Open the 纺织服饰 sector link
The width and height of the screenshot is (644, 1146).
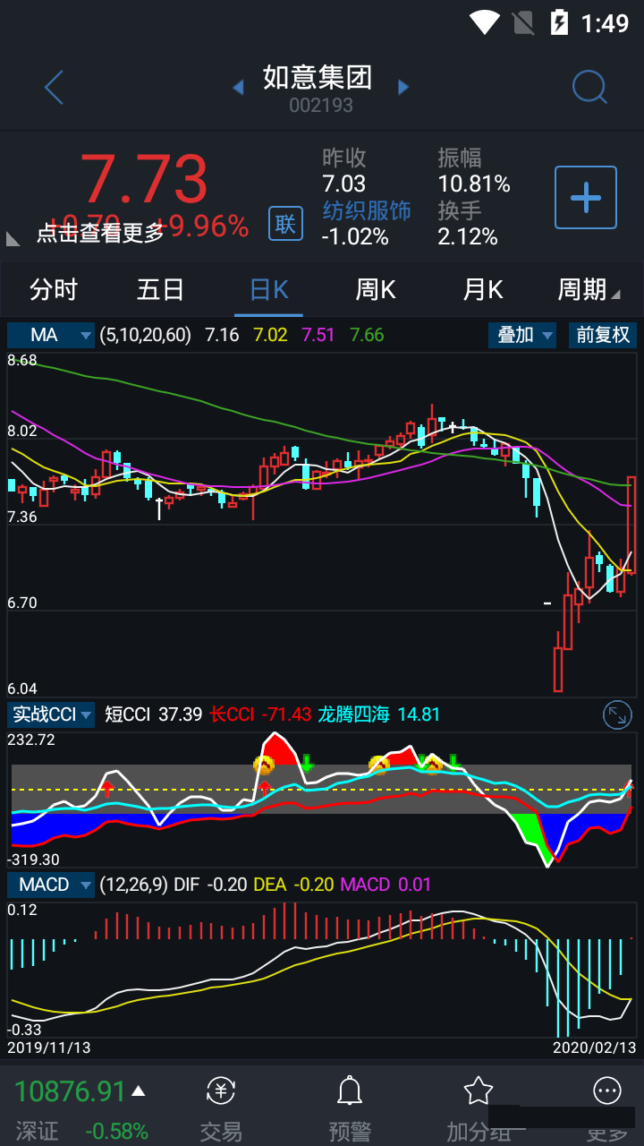tap(367, 210)
